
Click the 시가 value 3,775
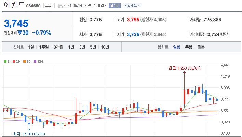tap(95, 34)
